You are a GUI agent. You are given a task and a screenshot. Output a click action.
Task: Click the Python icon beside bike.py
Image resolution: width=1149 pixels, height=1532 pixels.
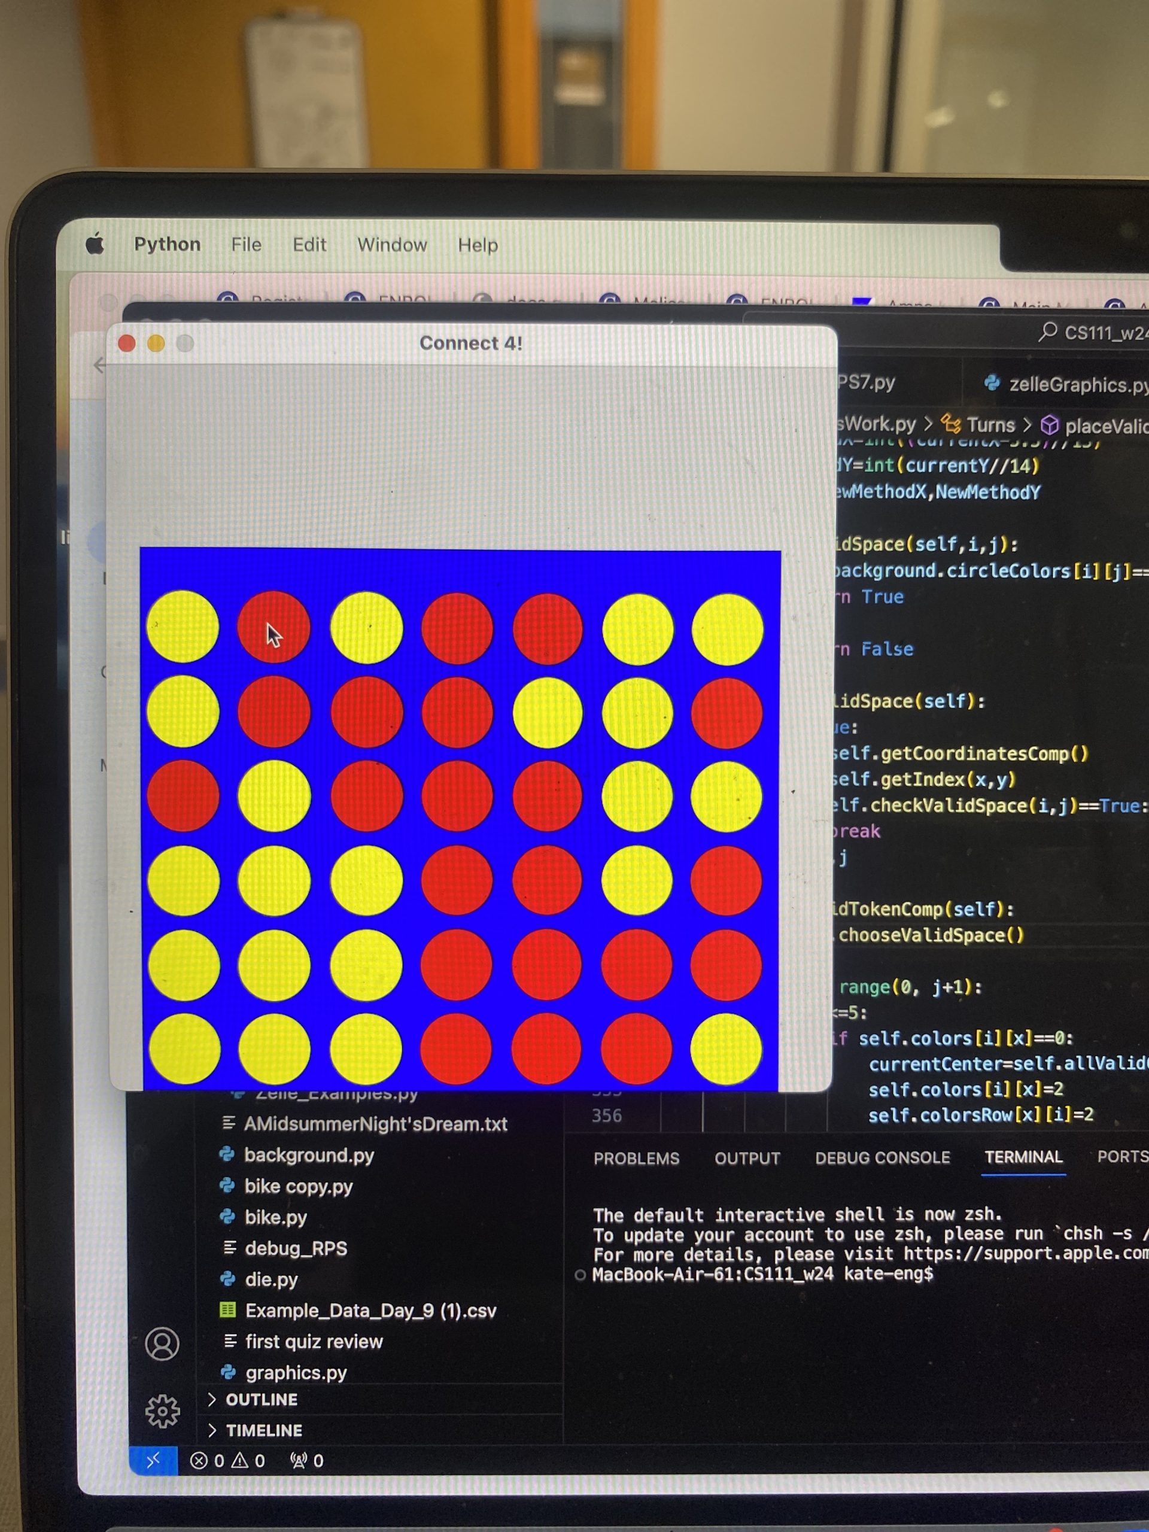227,1216
